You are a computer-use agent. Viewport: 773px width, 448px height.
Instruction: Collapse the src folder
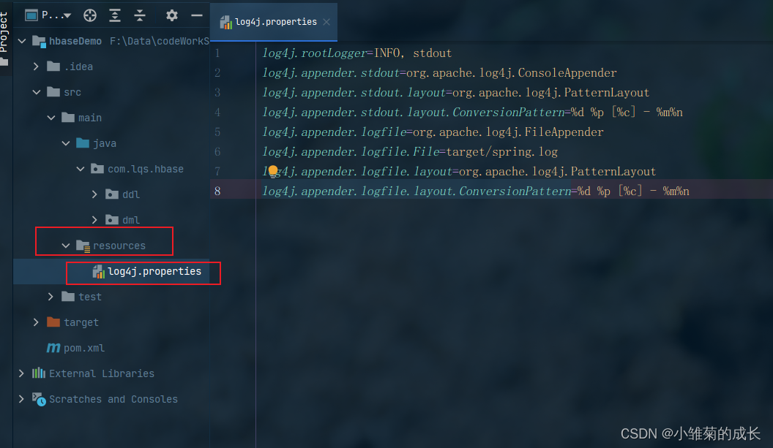pos(37,92)
